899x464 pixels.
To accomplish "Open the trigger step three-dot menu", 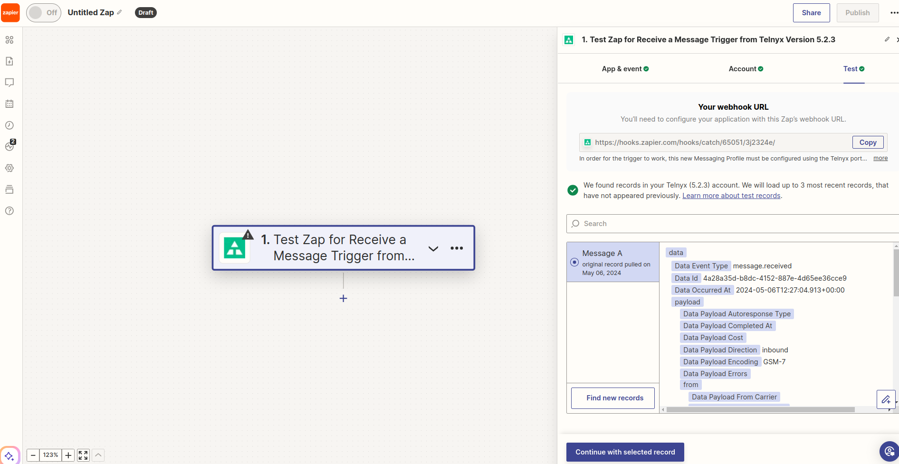I will point(457,248).
